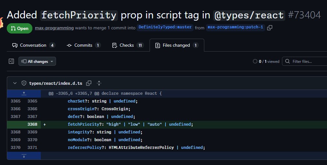Click the hunk header declare namespace React
Screen dimensions: 327x165
[105, 93]
